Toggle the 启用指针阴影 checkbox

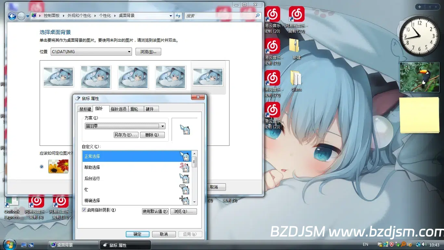(x=84, y=210)
